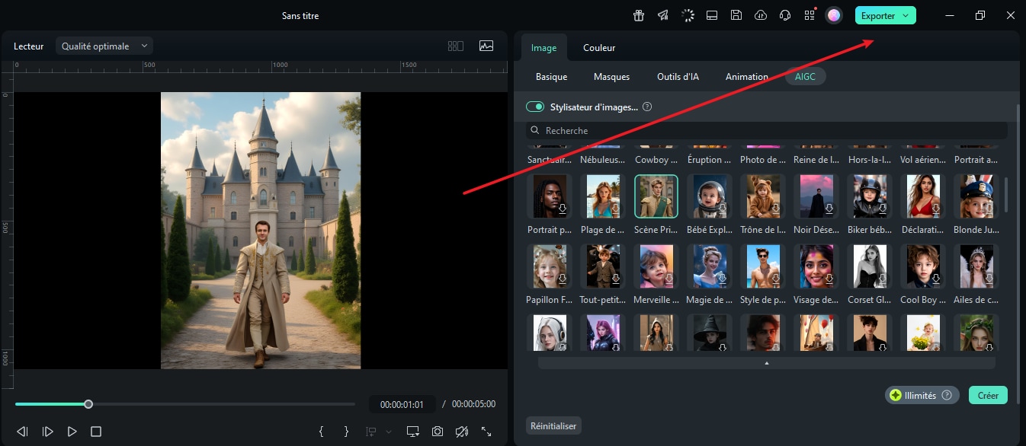1026x446 pixels.
Task: Enter fullscreen preview with the arrows icon
Action: click(486, 432)
